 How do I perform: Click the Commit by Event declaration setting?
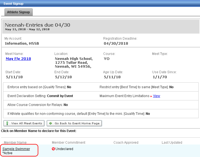click(61, 96)
